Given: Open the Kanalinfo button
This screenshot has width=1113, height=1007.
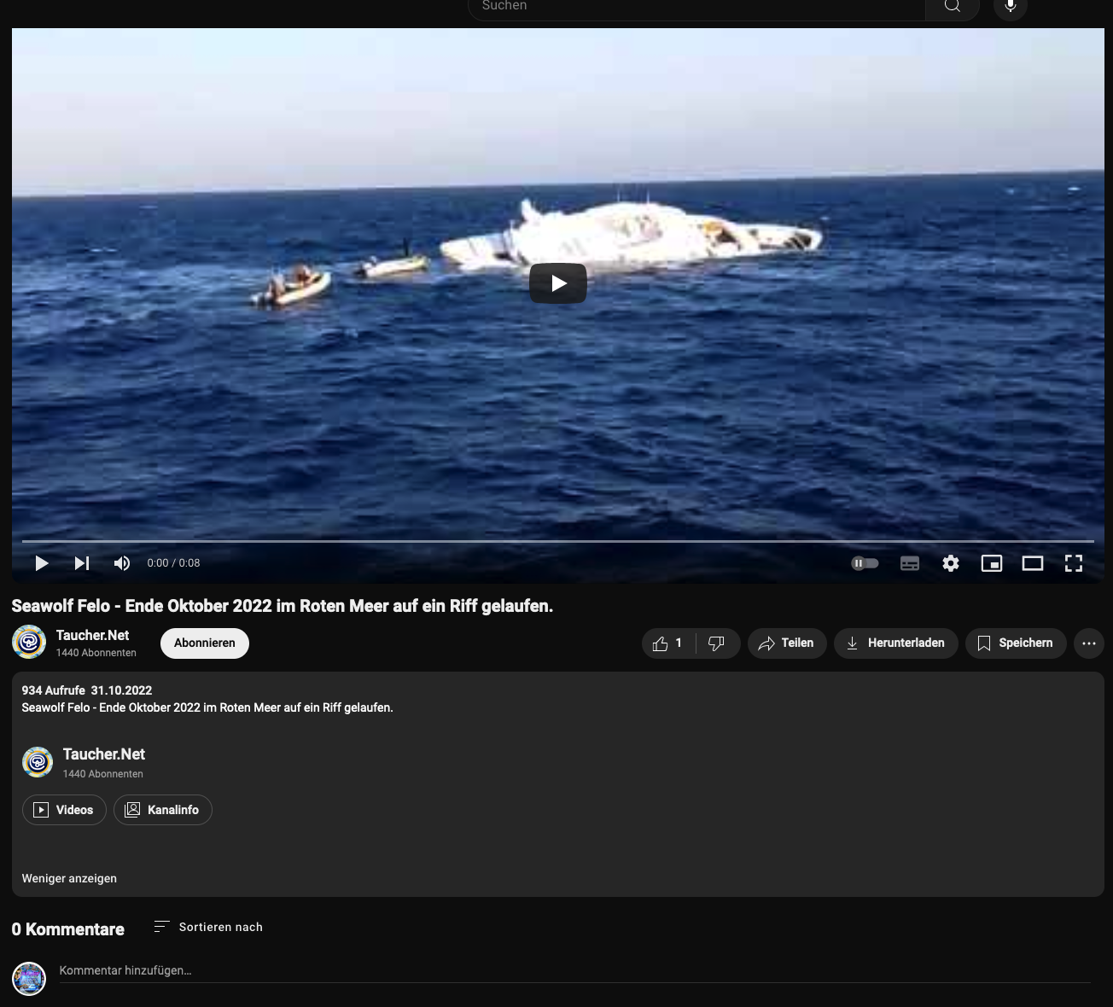Looking at the screenshot, I should tap(163, 810).
